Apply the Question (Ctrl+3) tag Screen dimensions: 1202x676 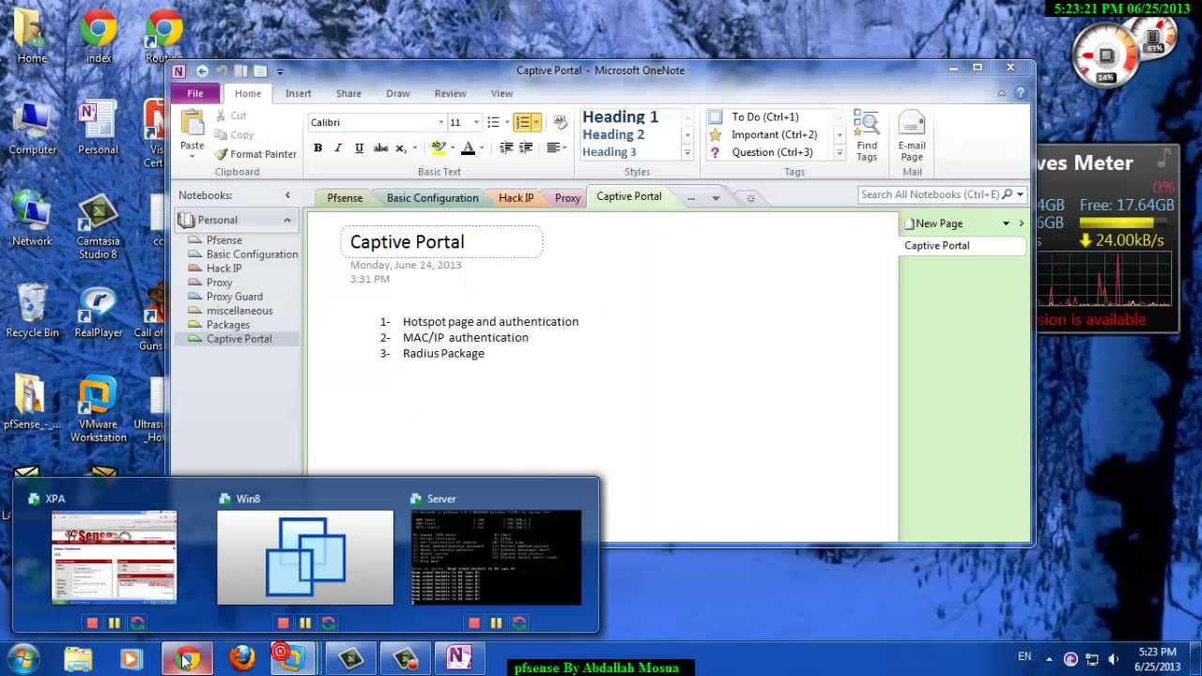click(x=761, y=152)
